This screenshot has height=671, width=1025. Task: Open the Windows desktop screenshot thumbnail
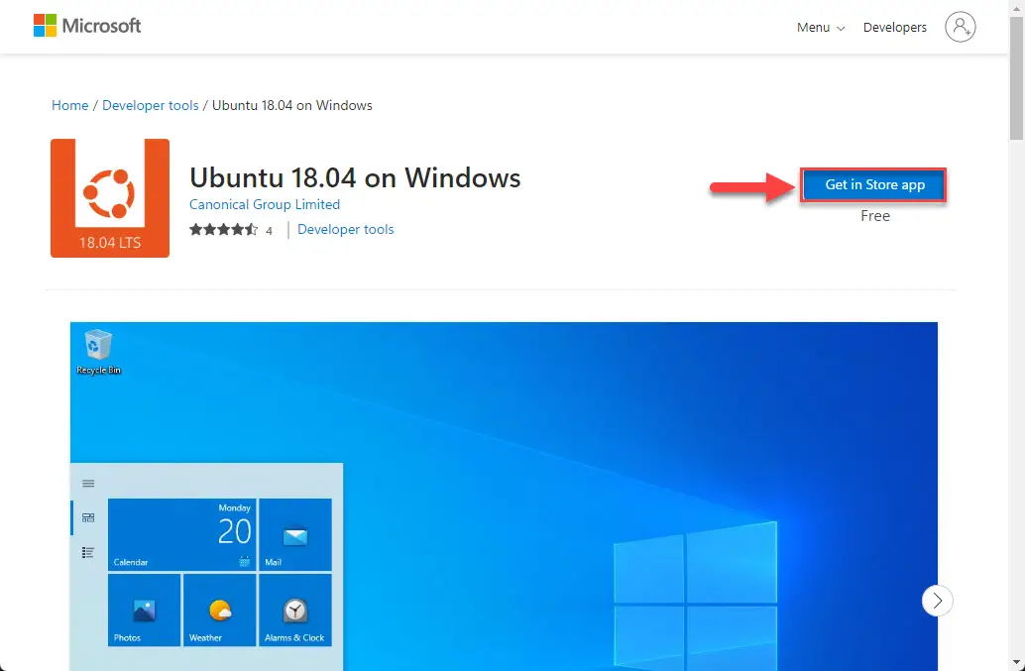(x=504, y=496)
